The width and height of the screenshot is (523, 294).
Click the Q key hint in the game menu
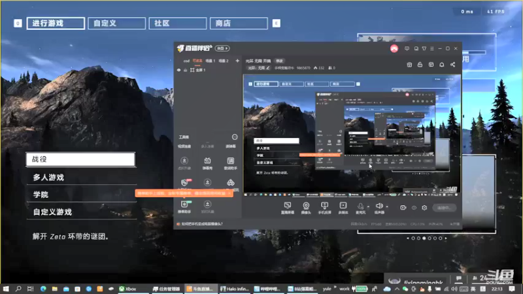click(x=18, y=24)
